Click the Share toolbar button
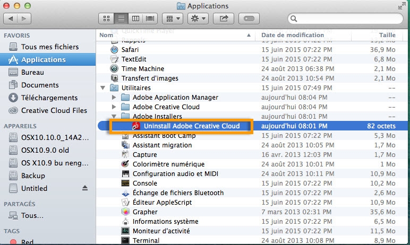The width and height of the screenshot is (410, 245). (224, 19)
